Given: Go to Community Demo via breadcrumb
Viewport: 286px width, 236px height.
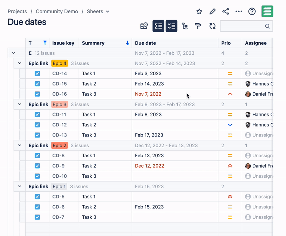Looking at the screenshot, I should (x=57, y=11).
